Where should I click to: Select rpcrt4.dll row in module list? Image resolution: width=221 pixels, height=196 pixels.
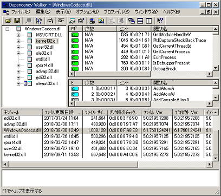coord(108,142)
